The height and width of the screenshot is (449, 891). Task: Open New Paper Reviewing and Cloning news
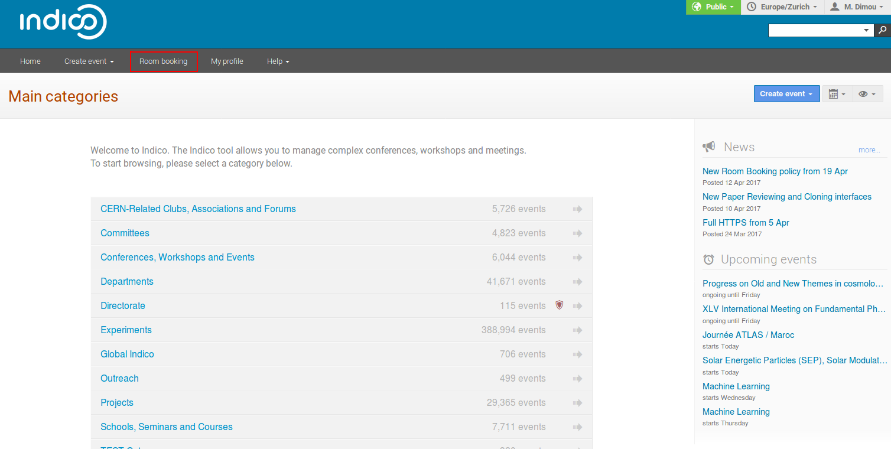[787, 197]
